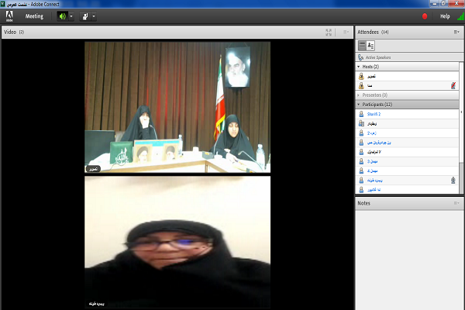Click the red recording indicator
The image size is (465, 310).
424,15
